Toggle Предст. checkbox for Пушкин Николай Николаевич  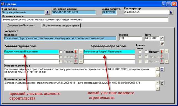tap(61, 52)
